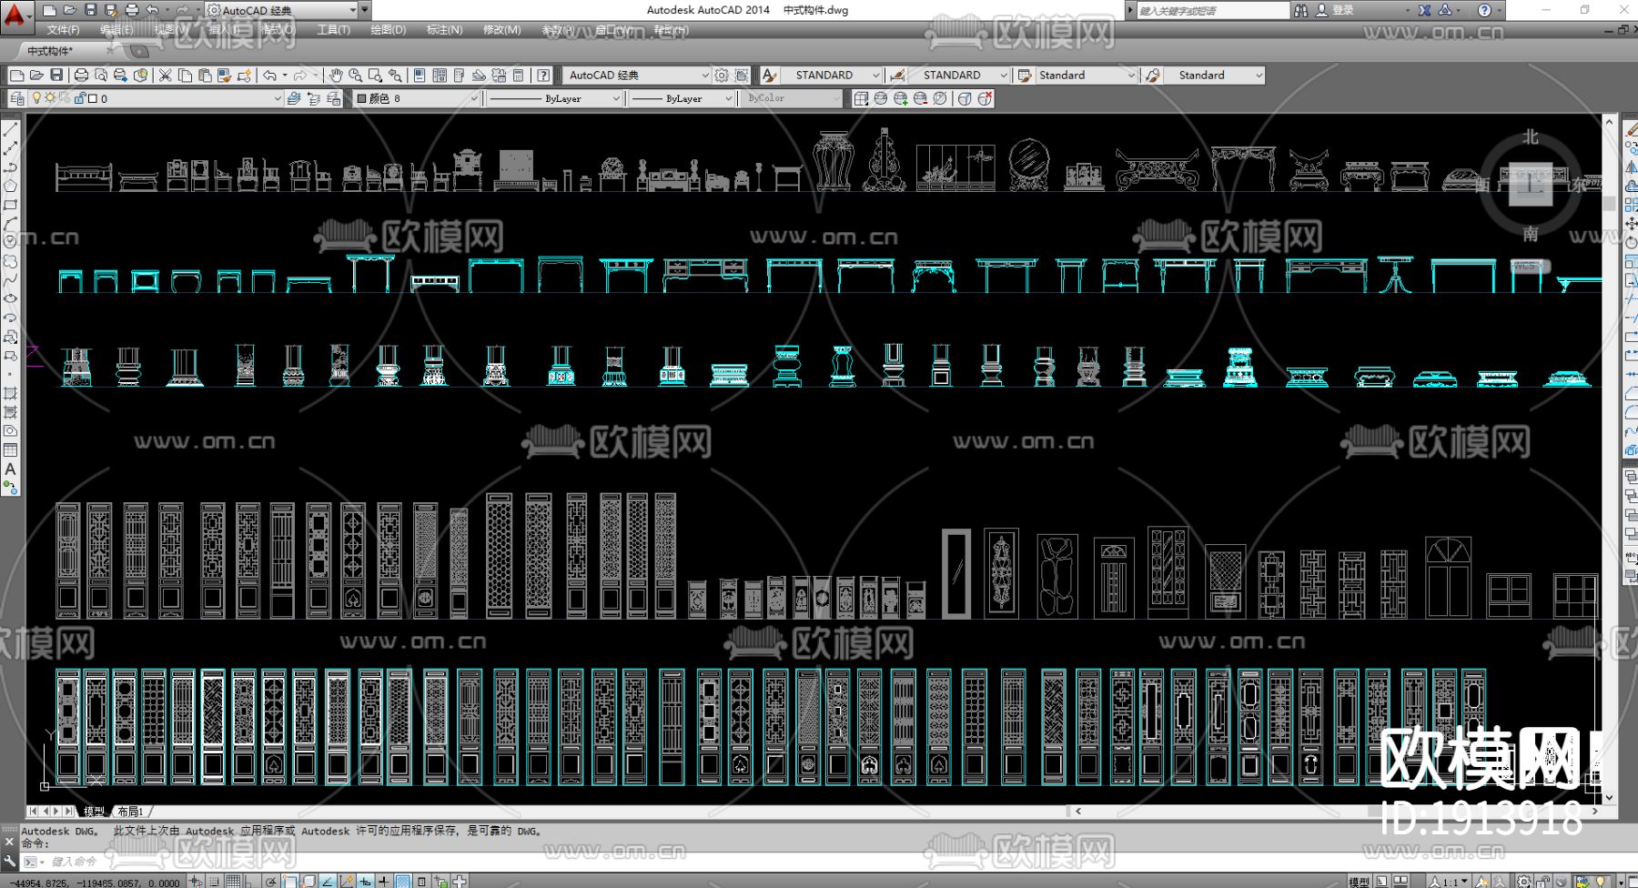Click the keyword search input field
Image resolution: width=1638 pixels, height=888 pixels.
1210,10
